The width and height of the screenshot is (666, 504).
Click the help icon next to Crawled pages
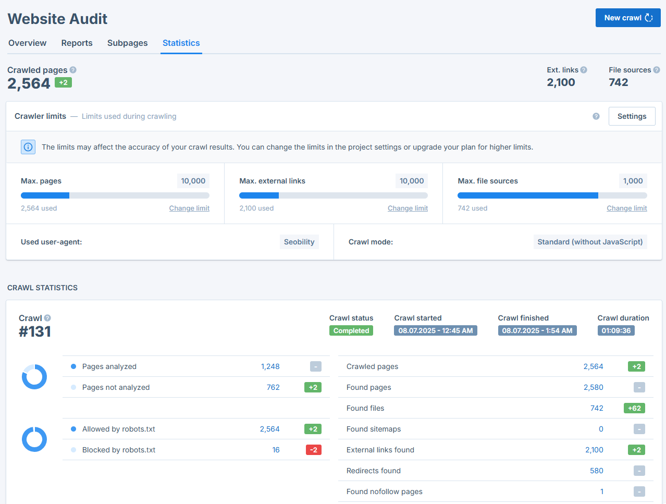coord(73,70)
